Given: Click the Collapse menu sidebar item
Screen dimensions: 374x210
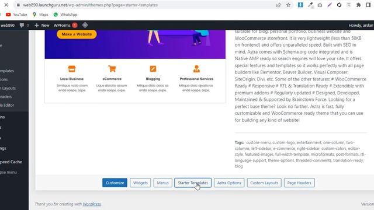Looking at the screenshot, I should tap(8, 172).
